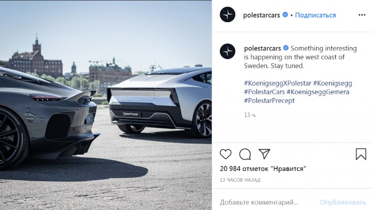Image resolution: width=373 pixels, height=210 pixels.
Task: Open comments via the speech bubble icon
Action: coord(245,154)
